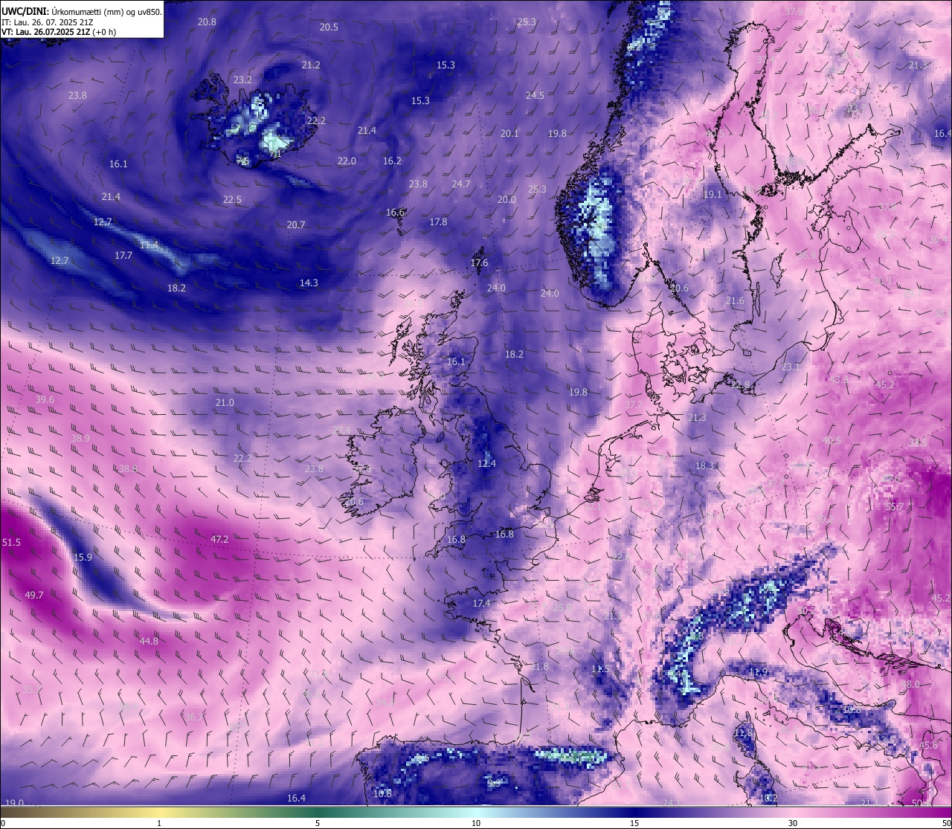The height and width of the screenshot is (829, 952).
Task: Select the 14.3 value south of Iceland
Action: 309,283
